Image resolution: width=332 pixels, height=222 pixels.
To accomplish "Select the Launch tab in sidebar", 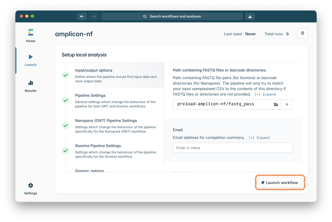I will pyautogui.click(x=30, y=60).
